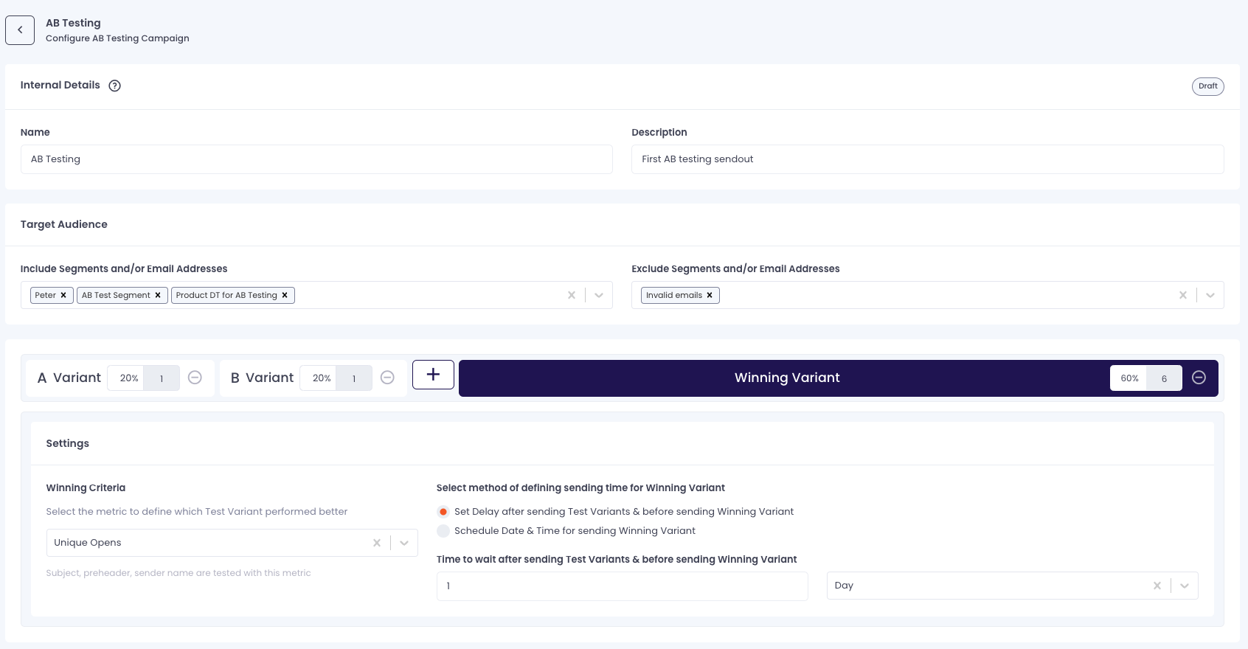
Task: Edit A Variant percentage field
Action: click(126, 378)
